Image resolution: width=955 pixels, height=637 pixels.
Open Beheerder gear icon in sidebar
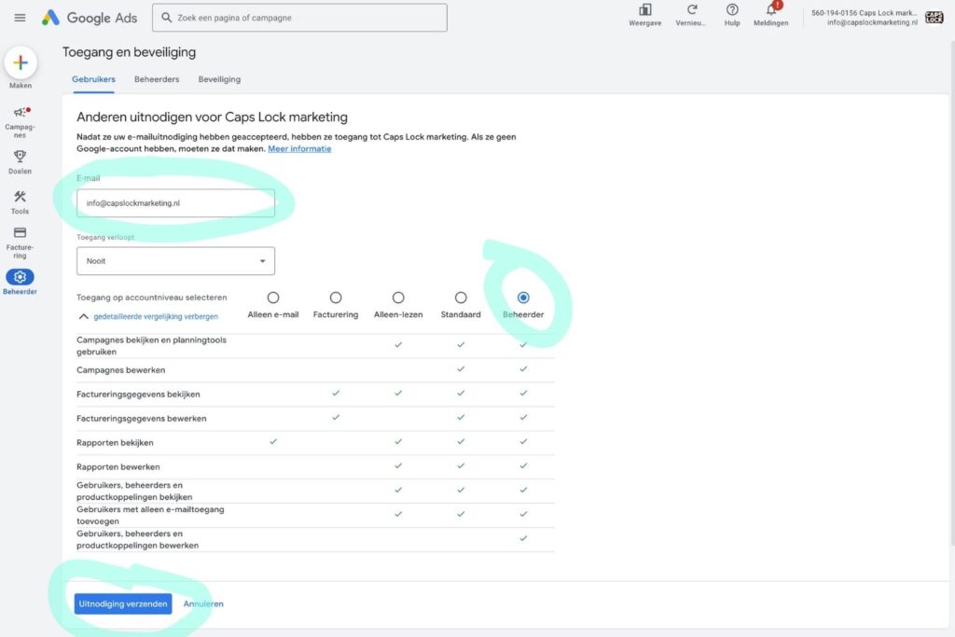[21, 277]
